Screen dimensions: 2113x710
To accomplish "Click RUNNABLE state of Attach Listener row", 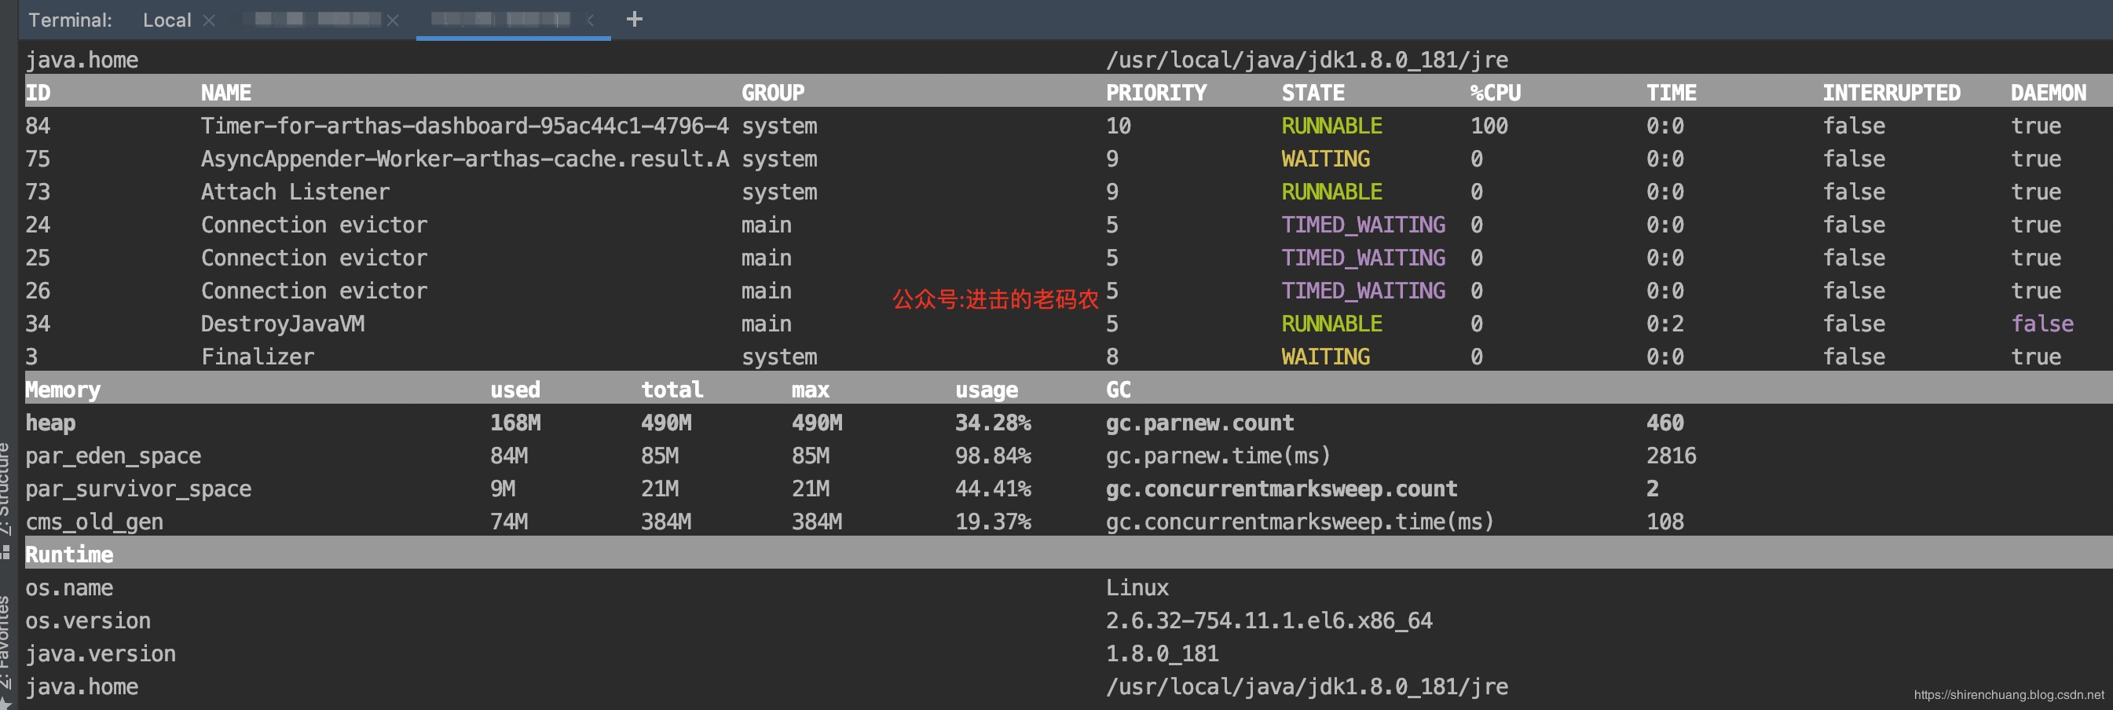I will tap(1331, 192).
